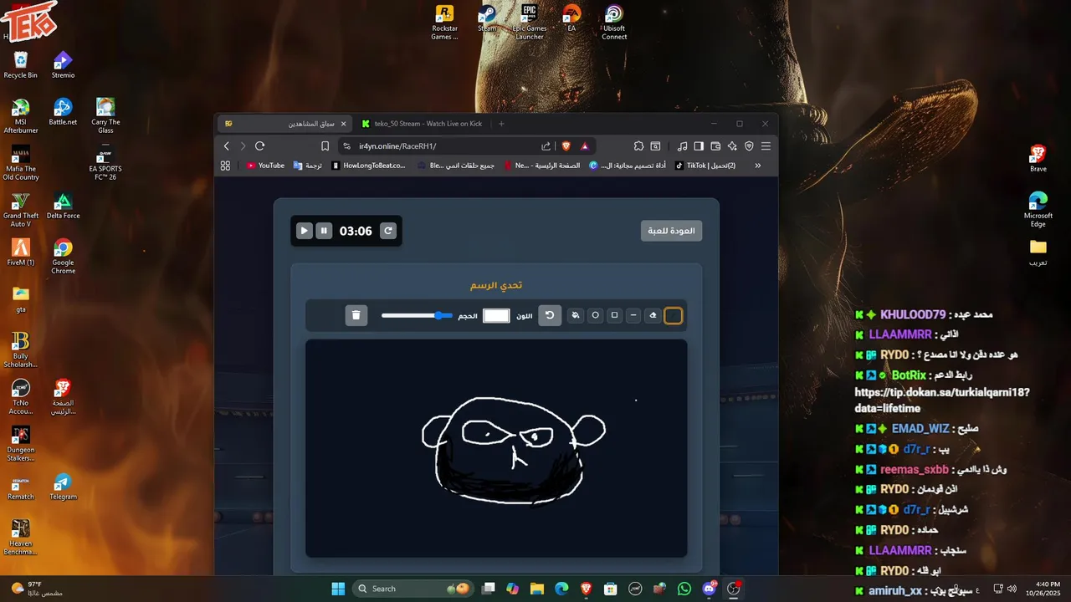Open Brave Shields lion icon
This screenshot has width=1071, height=602.
pyautogui.click(x=566, y=145)
